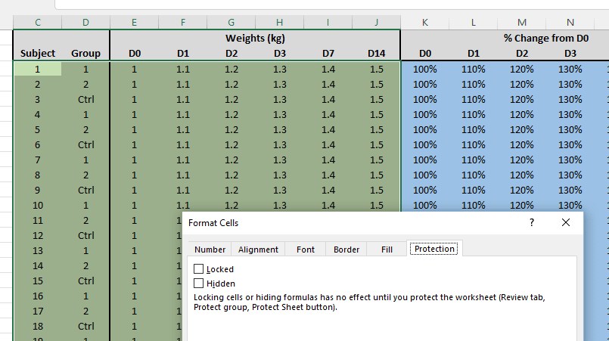Viewport: 609px width, 341px height.
Task: Select D7 weight 1.4 for subject 10
Action: coord(328,205)
